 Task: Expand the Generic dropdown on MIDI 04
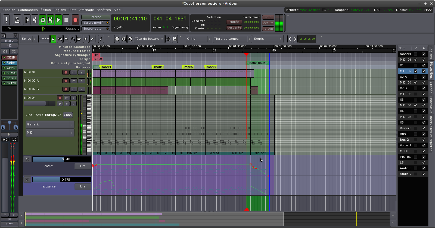(x=49, y=124)
